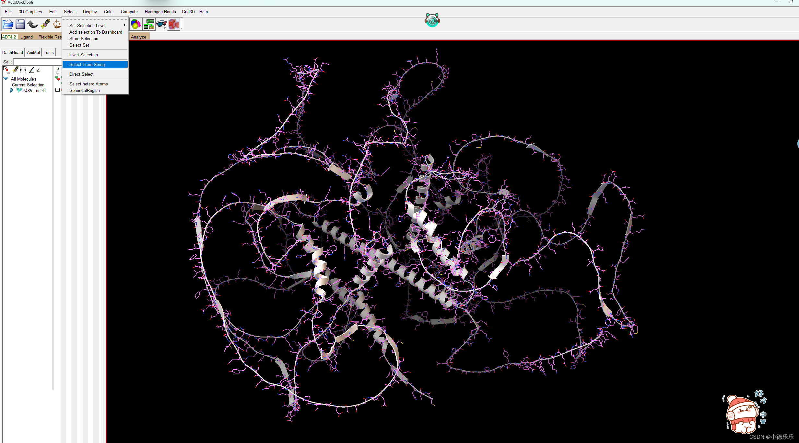
Task: Click Select hetero Atoms entry
Action: (x=88, y=84)
